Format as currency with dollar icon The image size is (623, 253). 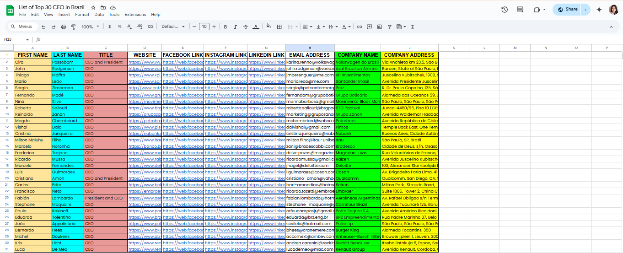coord(109,27)
